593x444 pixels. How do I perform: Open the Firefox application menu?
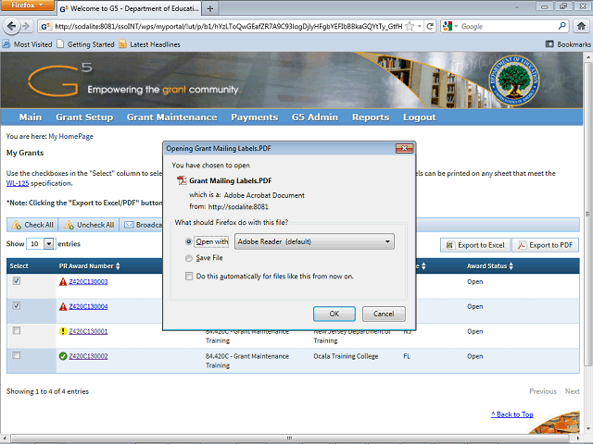27,6
